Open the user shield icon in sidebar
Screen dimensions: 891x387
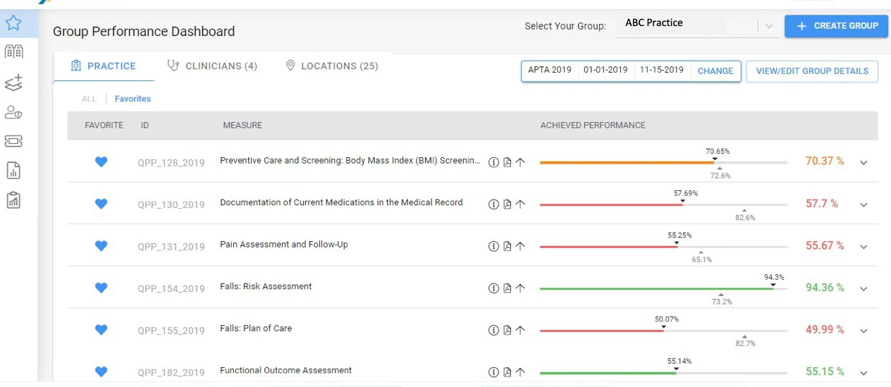(13, 112)
